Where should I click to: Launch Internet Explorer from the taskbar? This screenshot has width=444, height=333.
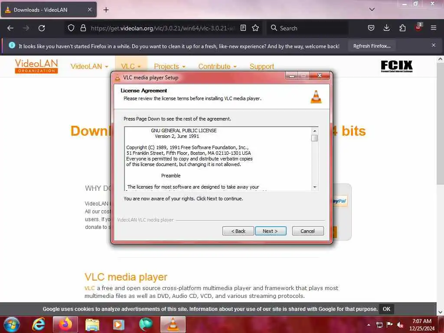(x=39, y=324)
